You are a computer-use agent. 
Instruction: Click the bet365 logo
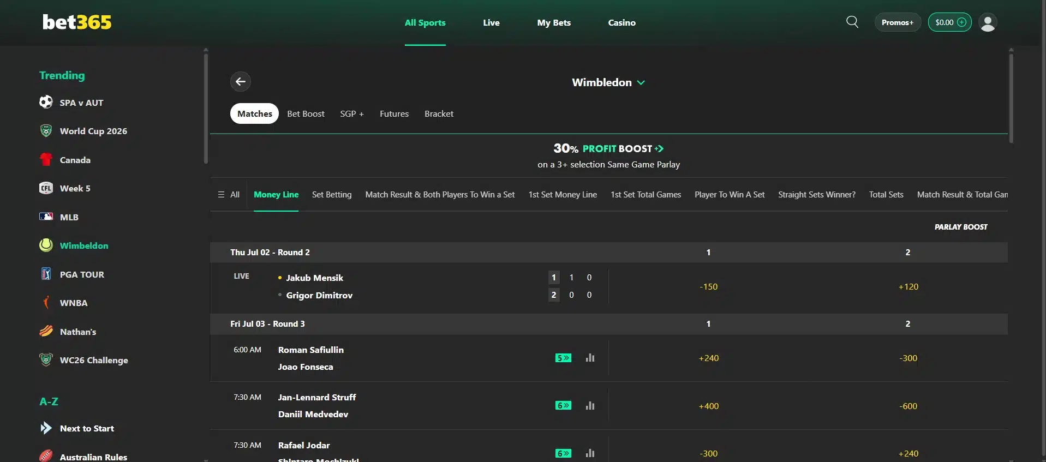77,22
